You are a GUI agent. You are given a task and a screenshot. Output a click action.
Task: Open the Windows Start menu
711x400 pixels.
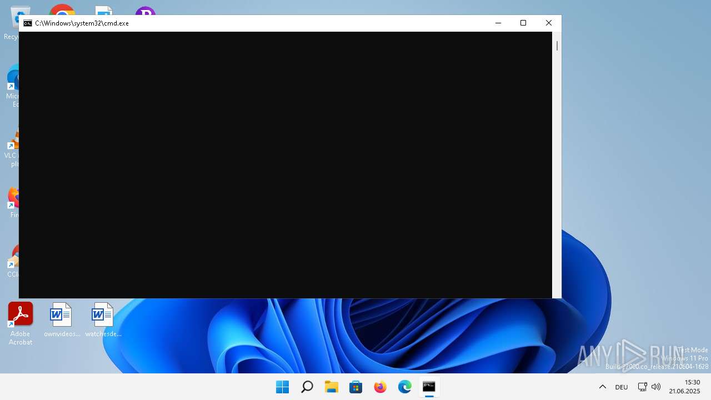pos(282,387)
